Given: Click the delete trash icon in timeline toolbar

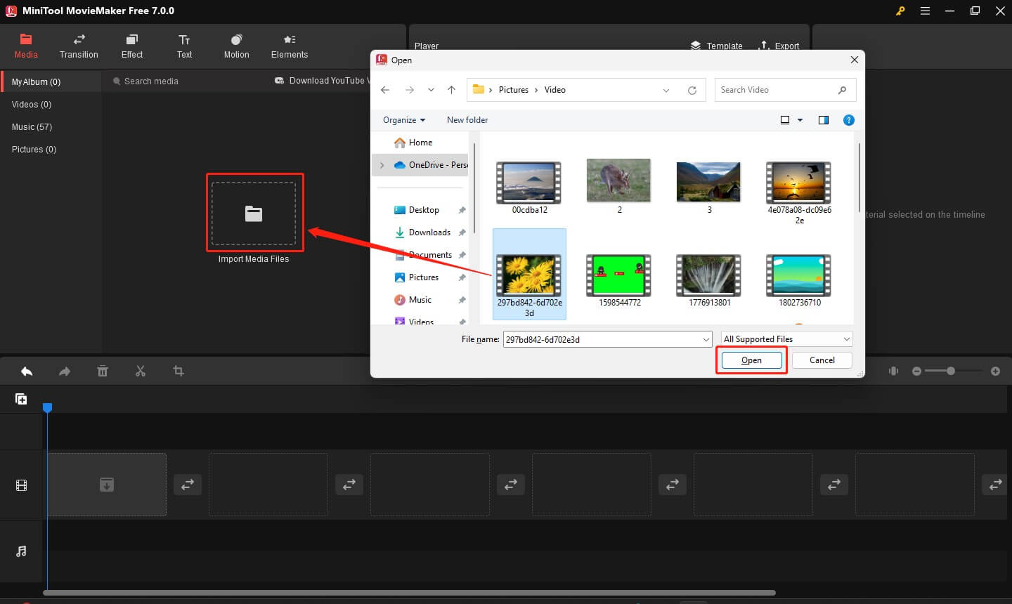Looking at the screenshot, I should click(103, 371).
